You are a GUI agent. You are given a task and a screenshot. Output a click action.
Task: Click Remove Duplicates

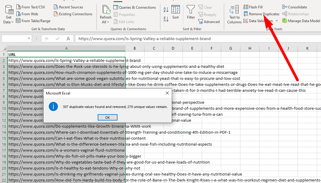pos(261,14)
